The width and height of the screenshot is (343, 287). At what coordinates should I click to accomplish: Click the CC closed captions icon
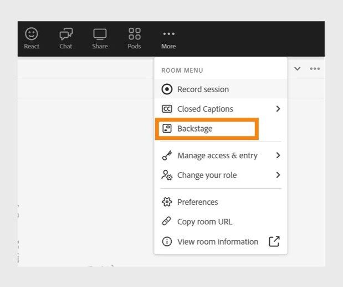[x=167, y=109]
